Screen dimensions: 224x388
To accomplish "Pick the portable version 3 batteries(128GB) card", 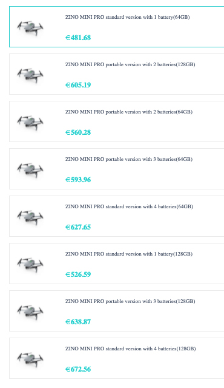I will 117,311.
